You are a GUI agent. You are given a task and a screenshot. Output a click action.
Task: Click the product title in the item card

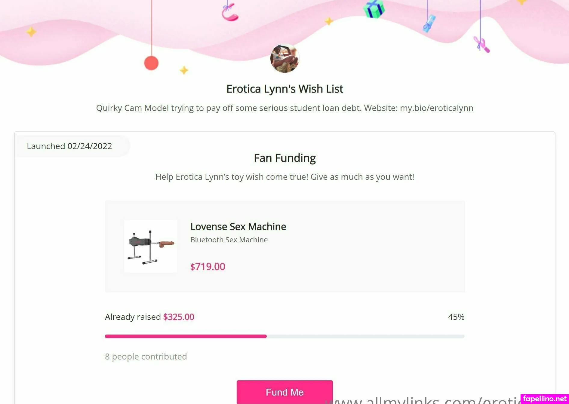(238, 227)
